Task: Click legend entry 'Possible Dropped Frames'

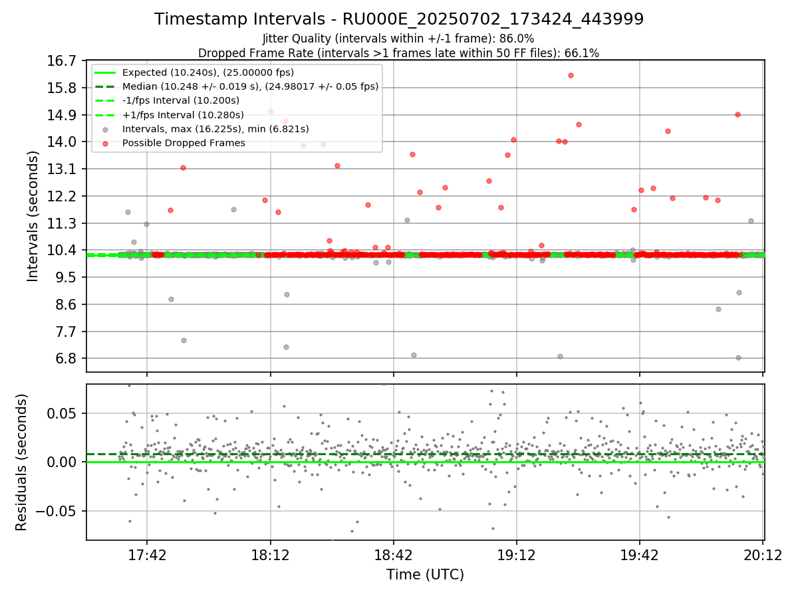Action: point(184,143)
